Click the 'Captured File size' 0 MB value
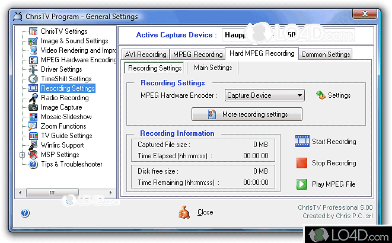This screenshot has width=392, height=243. [260, 145]
